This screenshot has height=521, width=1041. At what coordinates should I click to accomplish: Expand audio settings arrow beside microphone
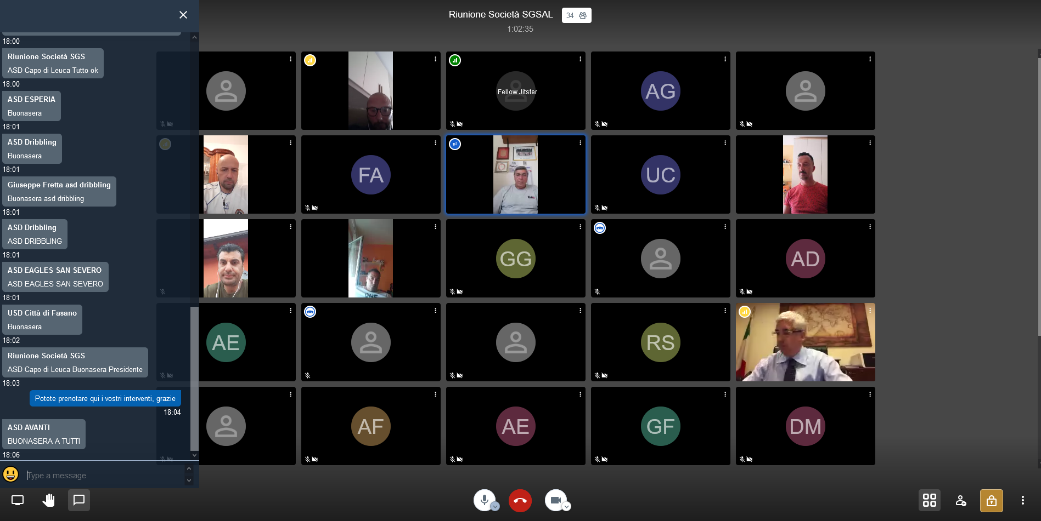pyautogui.click(x=495, y=507)
